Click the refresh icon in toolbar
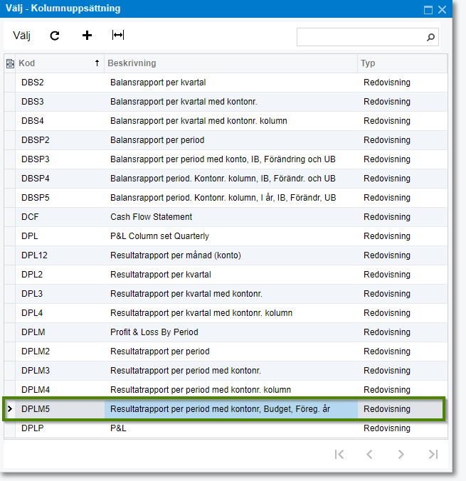 [55, 36]
